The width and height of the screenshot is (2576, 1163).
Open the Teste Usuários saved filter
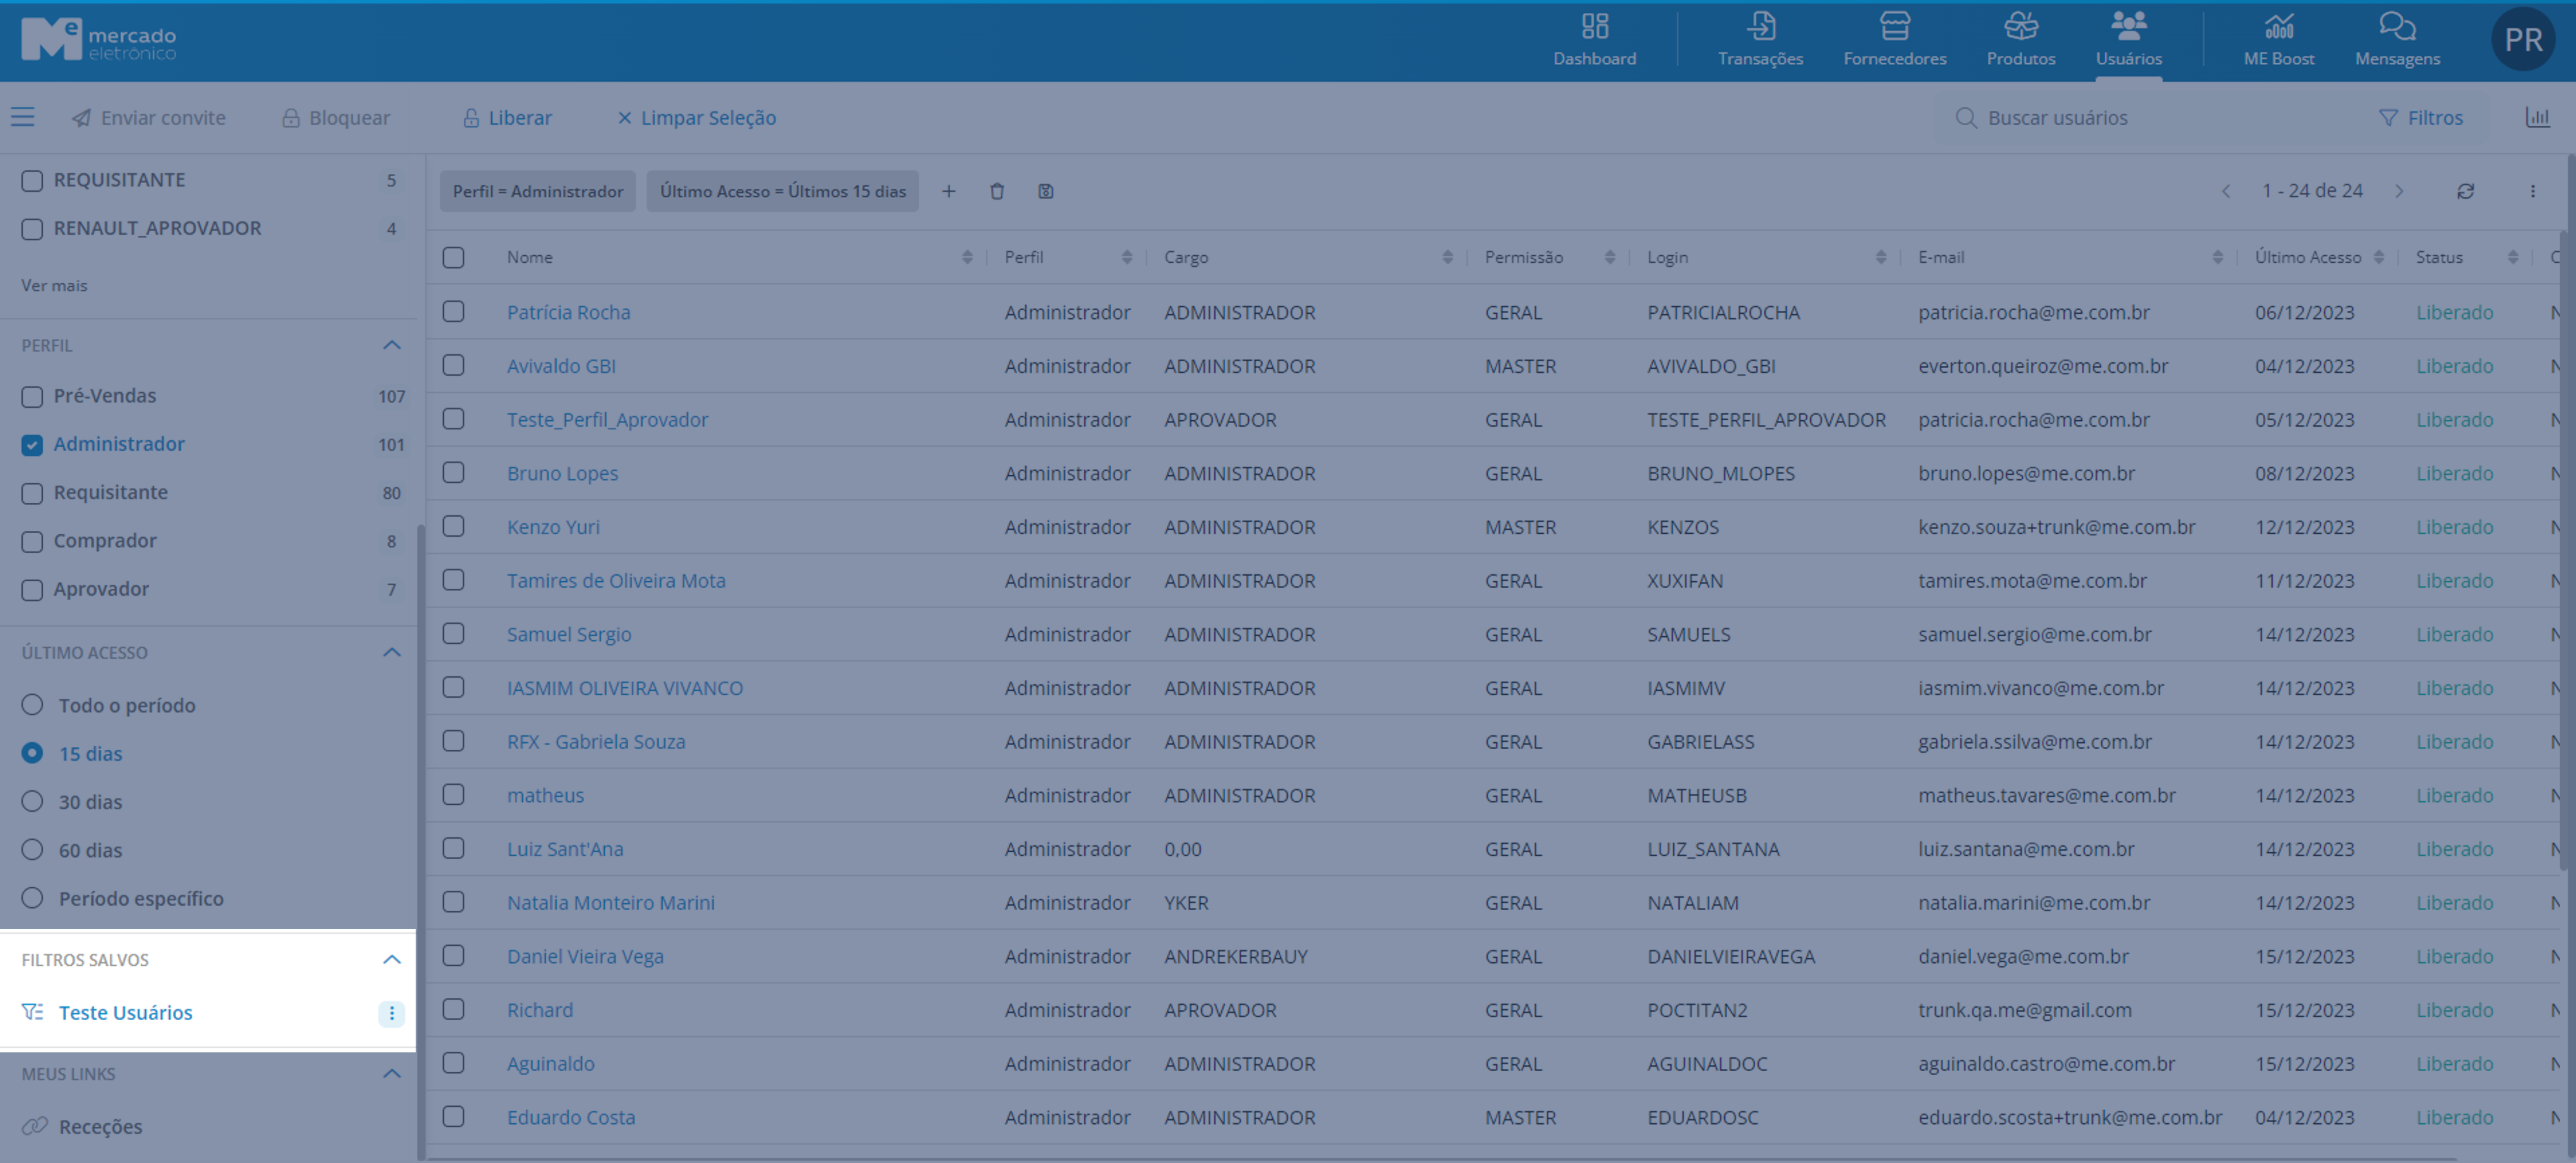[125, 1013]
